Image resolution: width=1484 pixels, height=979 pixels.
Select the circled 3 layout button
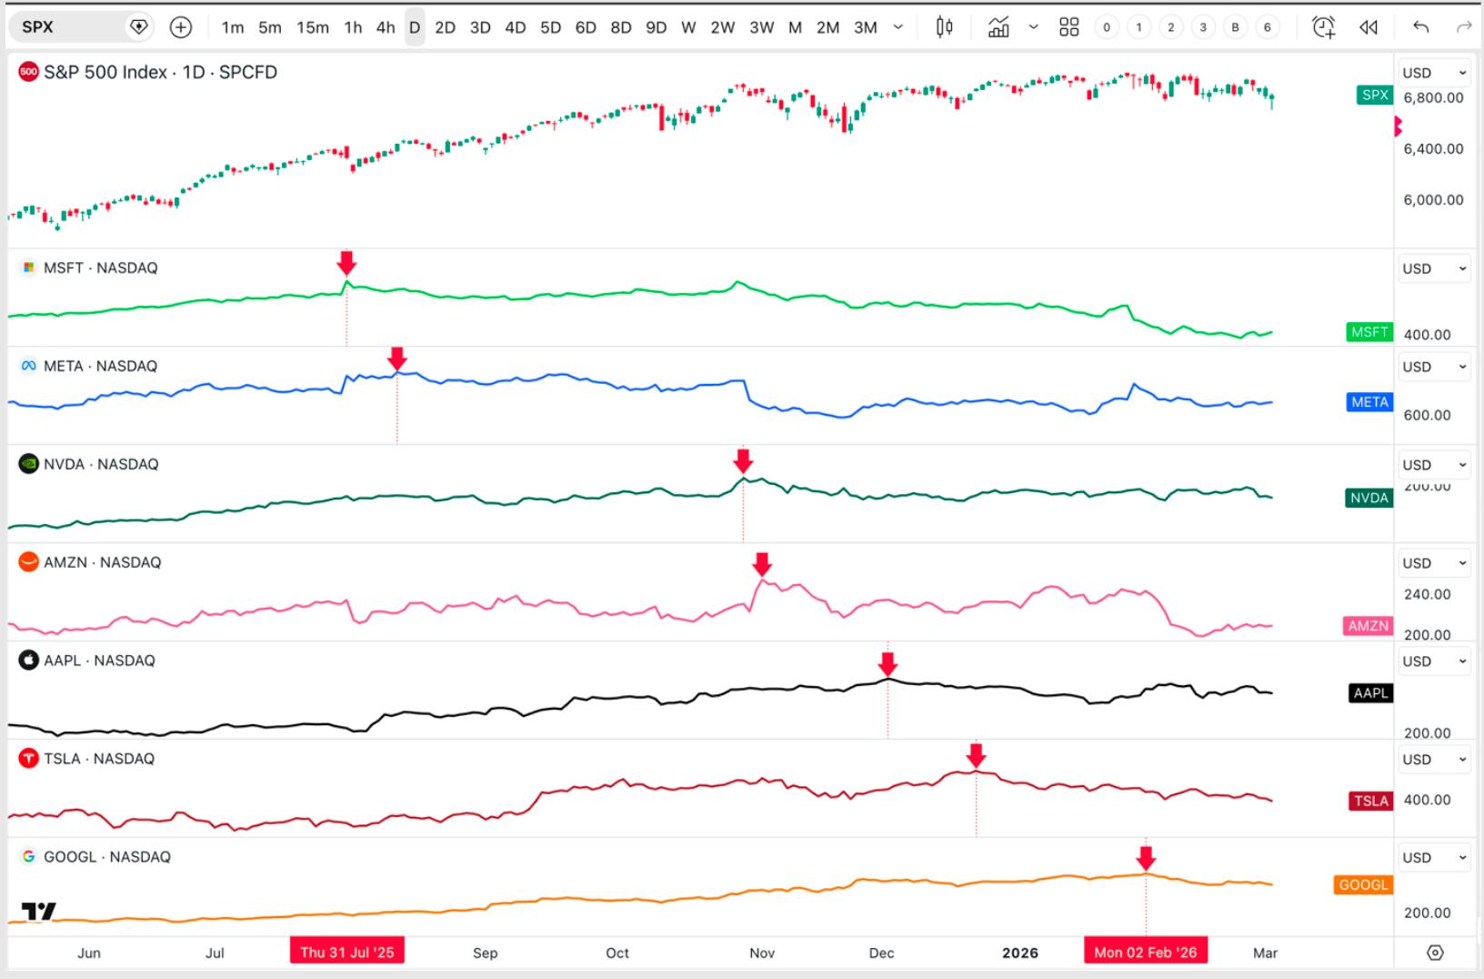(x=1203, y=27)
